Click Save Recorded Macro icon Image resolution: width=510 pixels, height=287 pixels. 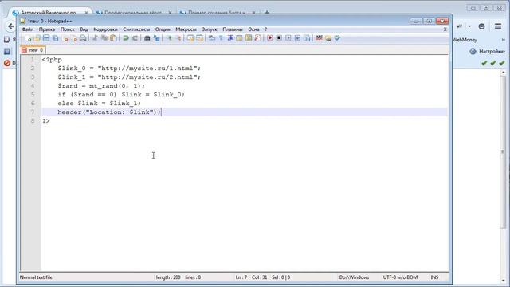click(x=307, y=38)
